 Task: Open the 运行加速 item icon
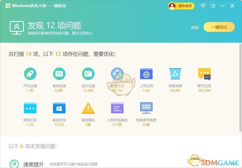pyautogui.click(x=88, y=73)
